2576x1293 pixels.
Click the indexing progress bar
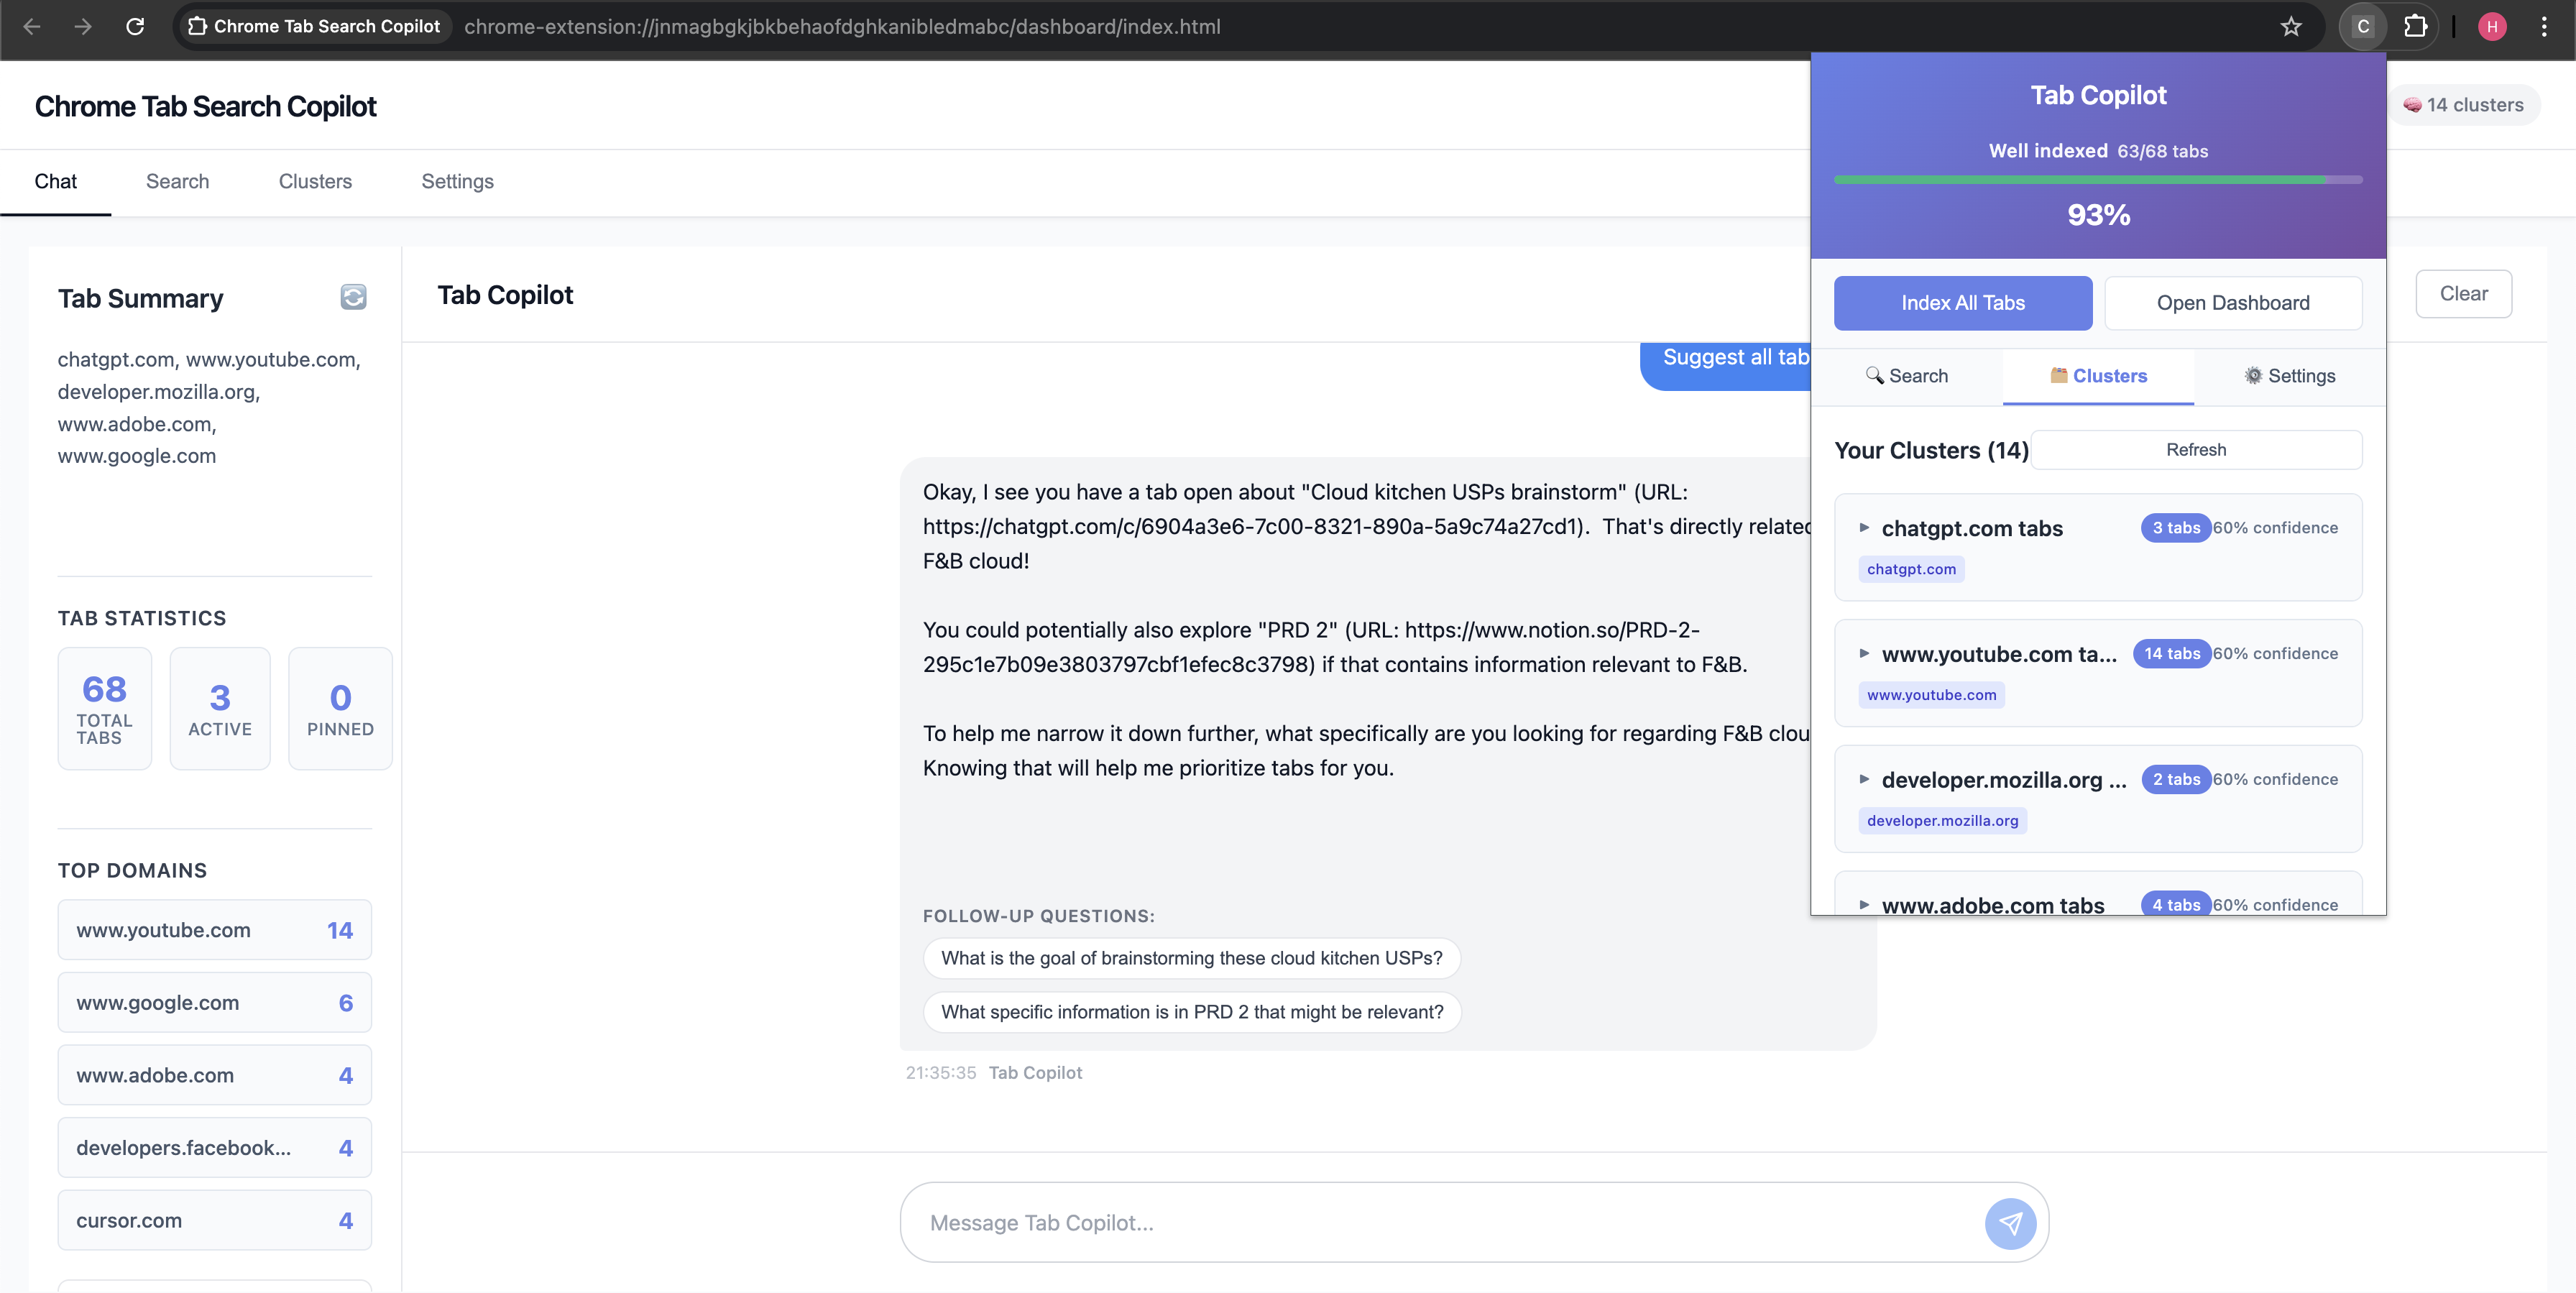2098,180
